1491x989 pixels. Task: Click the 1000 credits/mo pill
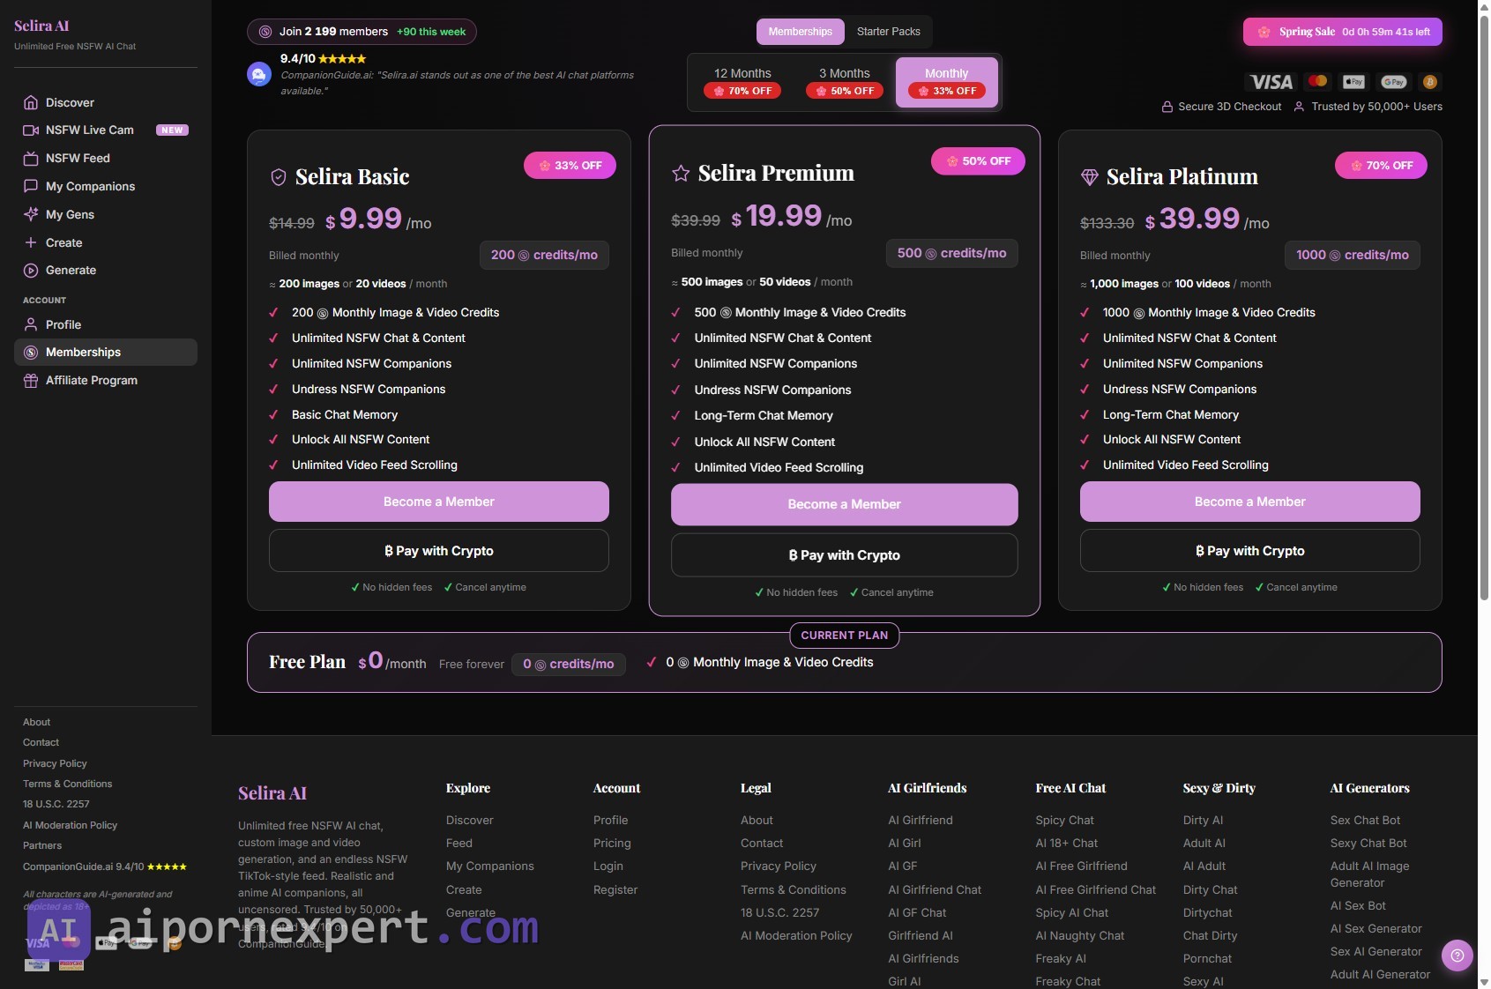click(x=1353, y=255)
